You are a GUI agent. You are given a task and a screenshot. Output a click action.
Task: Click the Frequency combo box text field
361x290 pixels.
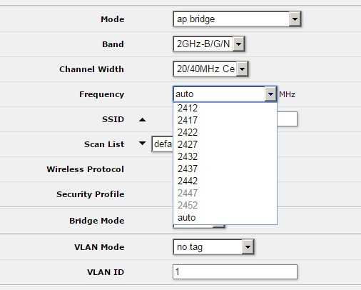[219, 94]
